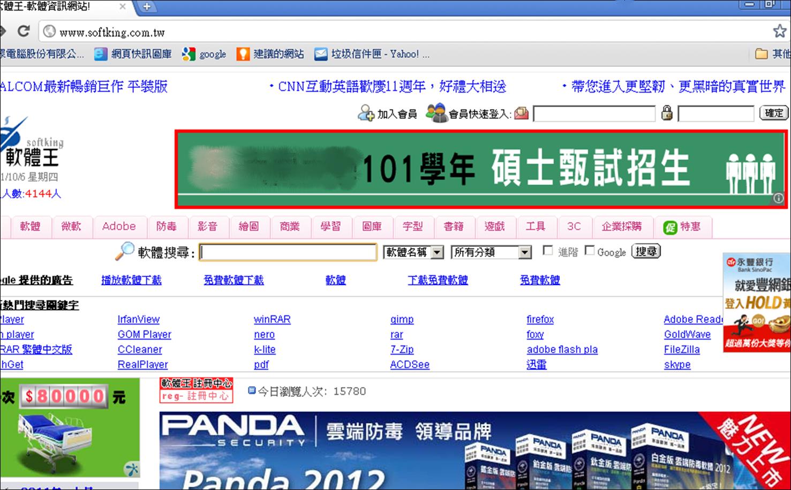
Task: Click the 軟體王註冊中心 button
Action: [x=197, y=390]
